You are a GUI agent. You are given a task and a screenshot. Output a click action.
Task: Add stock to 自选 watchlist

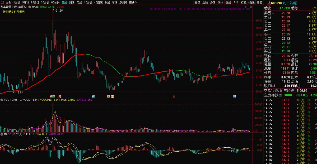251,2
